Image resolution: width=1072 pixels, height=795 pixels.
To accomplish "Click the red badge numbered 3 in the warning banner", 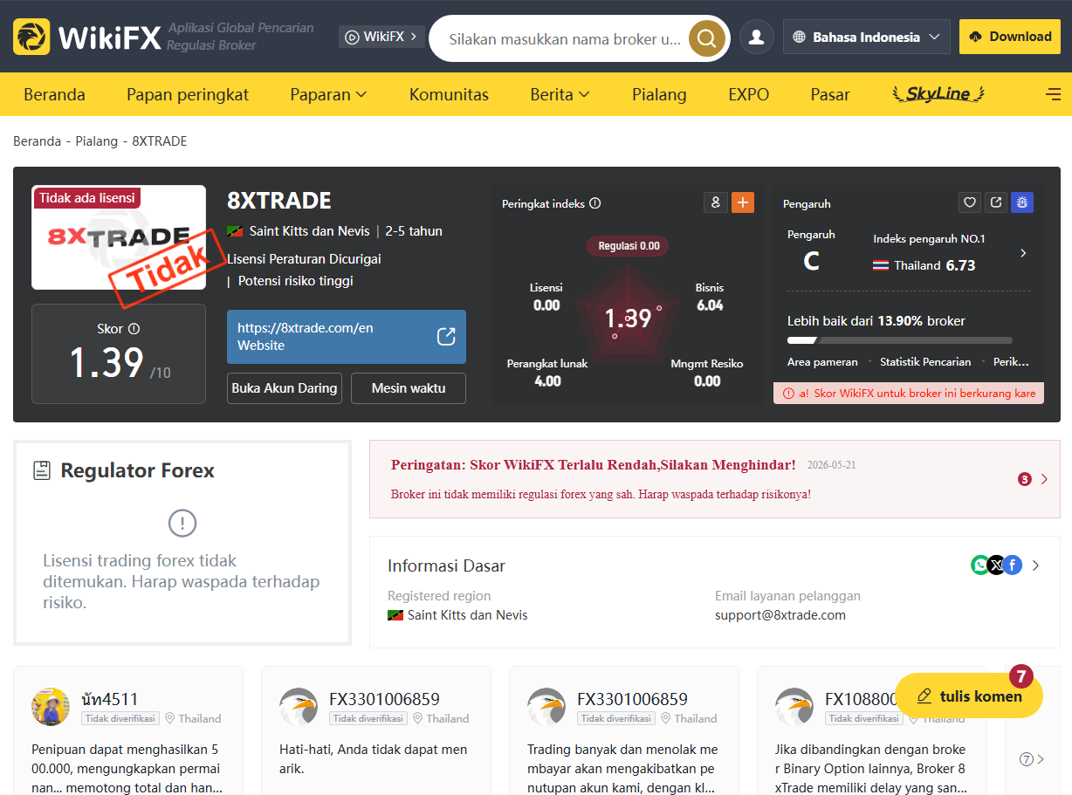I will pyautogui.click(x=1024, y=479).
